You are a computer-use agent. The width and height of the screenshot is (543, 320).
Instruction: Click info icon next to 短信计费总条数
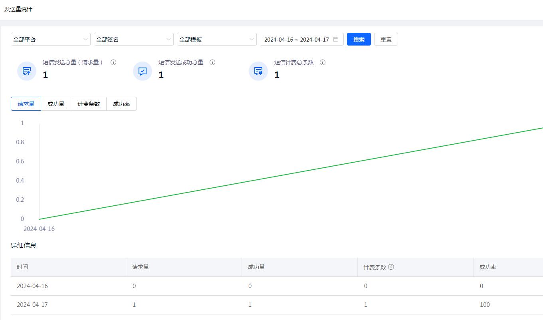(x=323, y=62)
